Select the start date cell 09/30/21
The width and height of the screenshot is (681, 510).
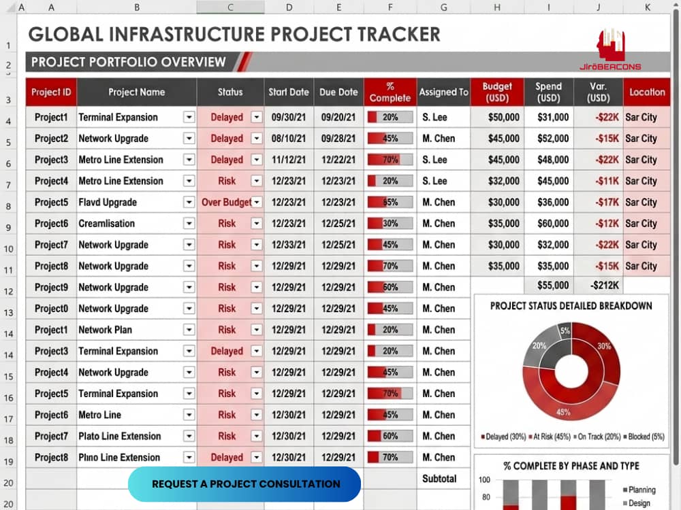[x=289, y=117]
